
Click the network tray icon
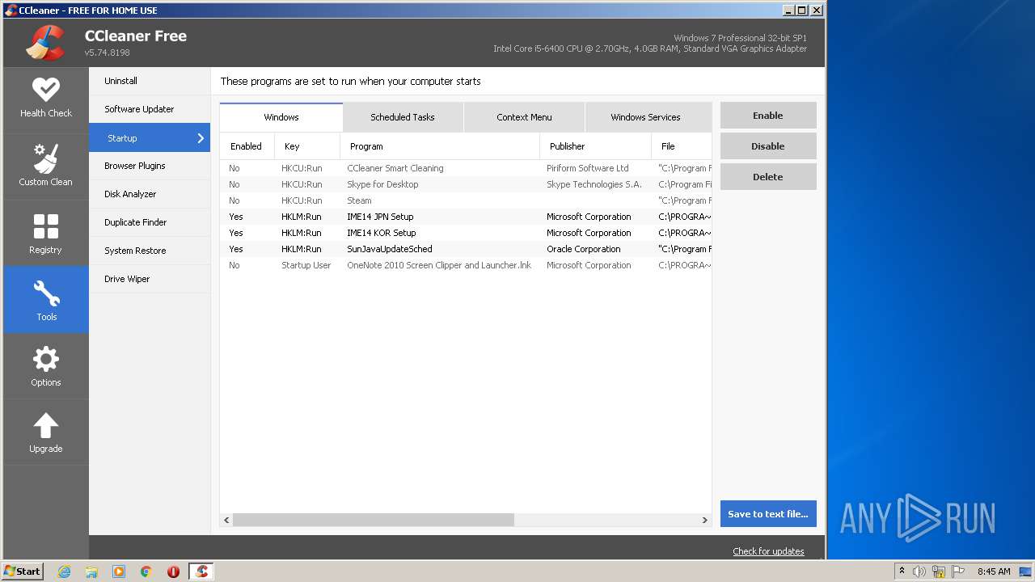(x=939, y=571)
